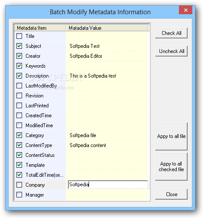The image size is (204, 219).
Task: Apply metadata to all checked files
Action: [x=171, y=166]
